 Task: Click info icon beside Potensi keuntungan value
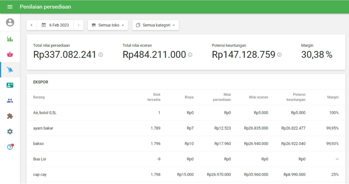point(279,55)
